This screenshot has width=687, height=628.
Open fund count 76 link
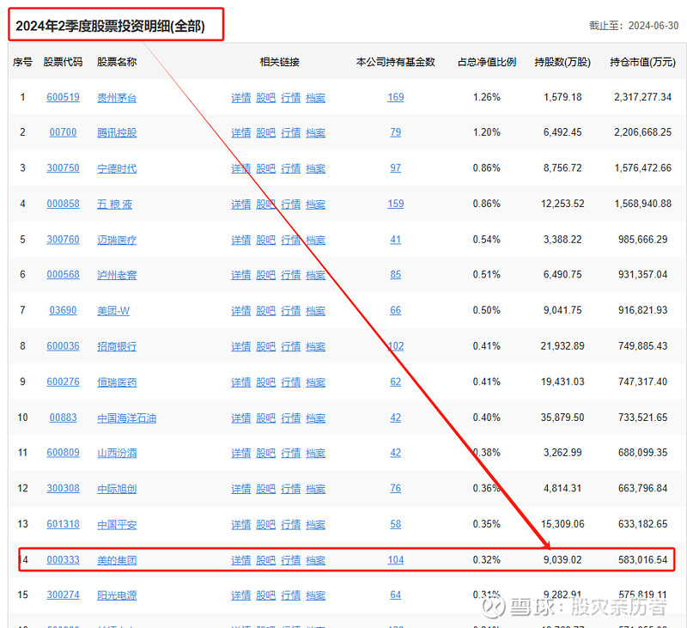pyautogui.click(x=396, y=488)
